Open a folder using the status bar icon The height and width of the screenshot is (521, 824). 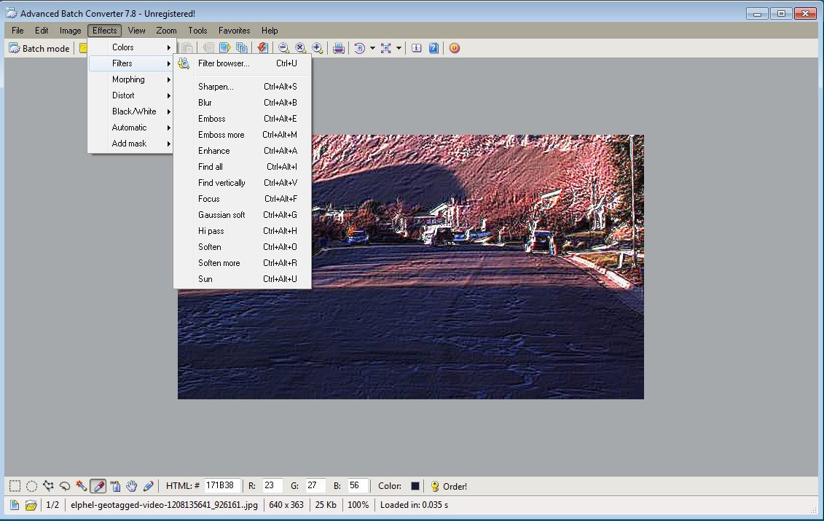pyautogui.click(x=31, y=504)
